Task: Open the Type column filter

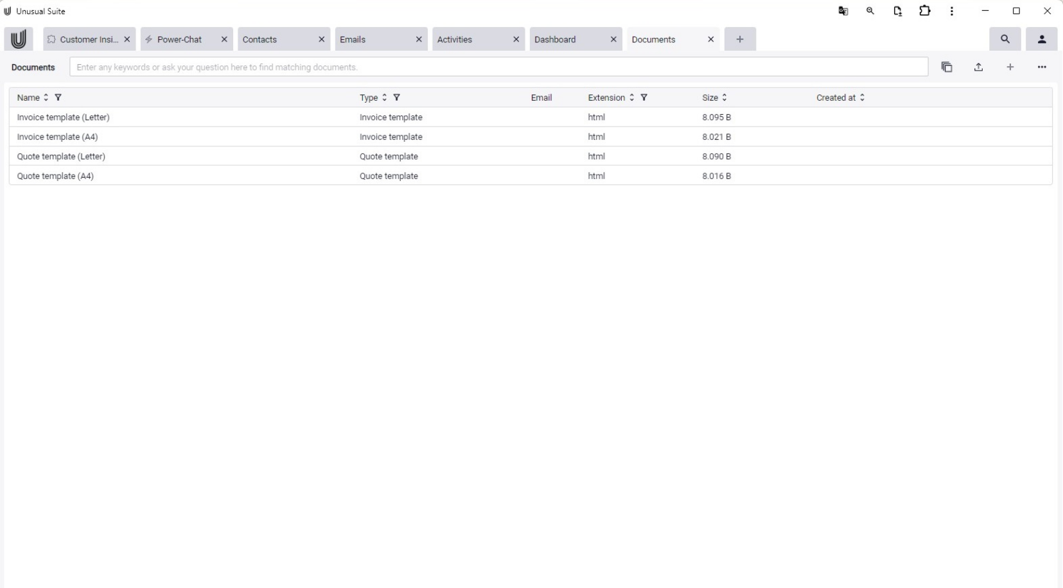Action: click(x=397, y=98)
